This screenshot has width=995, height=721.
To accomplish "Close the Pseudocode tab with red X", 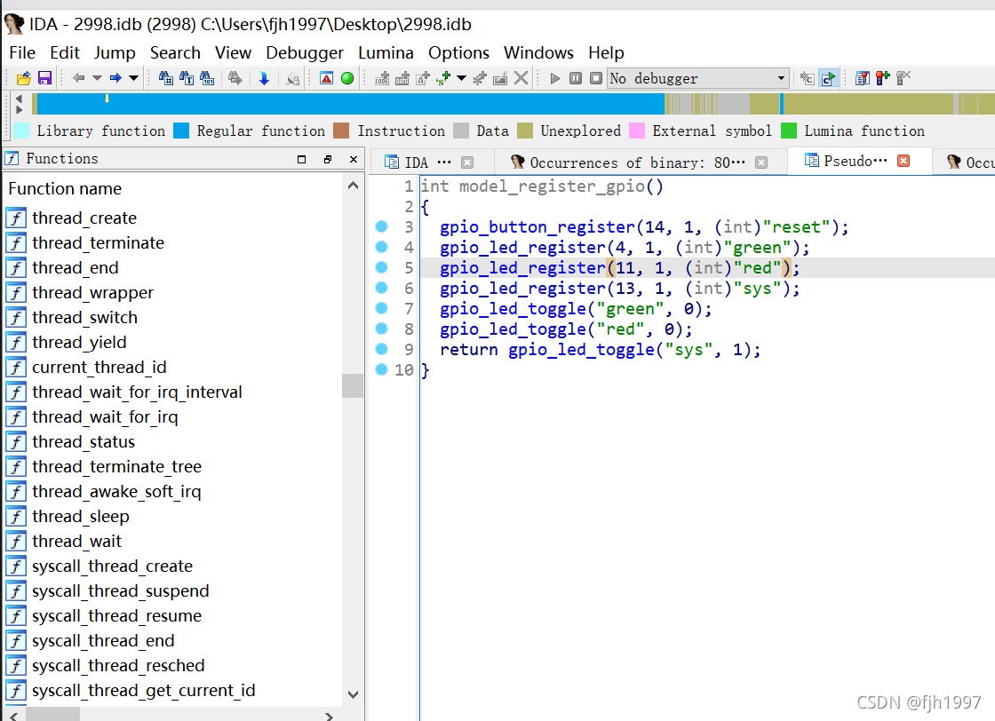I will [x=903, y=161].
